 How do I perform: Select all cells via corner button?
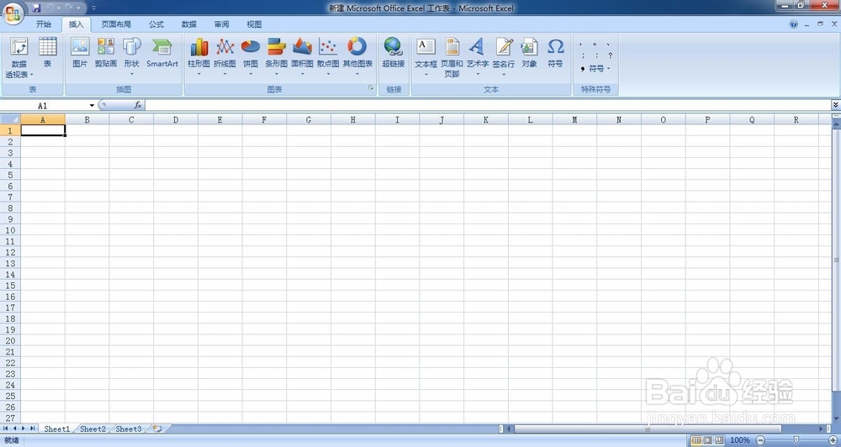pos(10,119)
